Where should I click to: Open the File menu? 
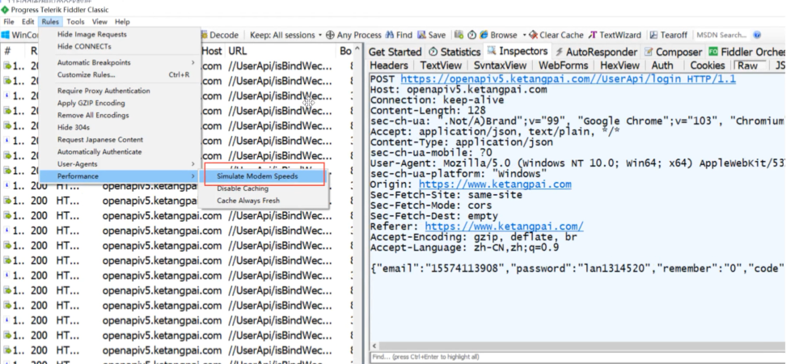(x=9, y=22)
